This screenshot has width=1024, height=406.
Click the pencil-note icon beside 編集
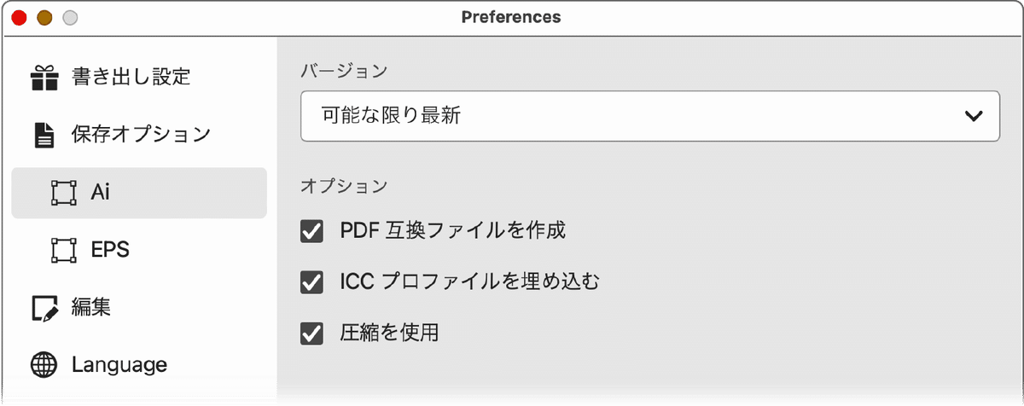44,308
